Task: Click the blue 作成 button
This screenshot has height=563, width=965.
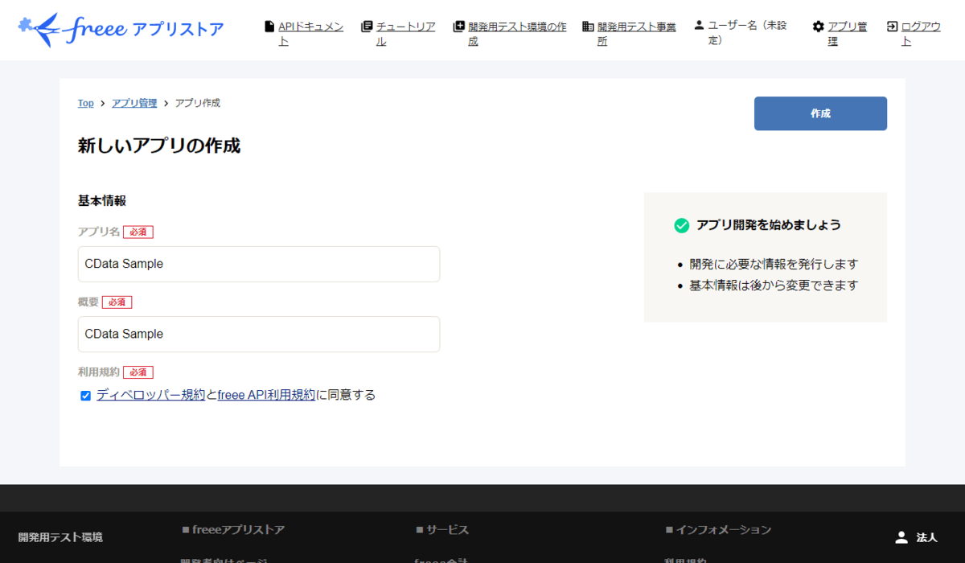Action: [x=820, y=113]
